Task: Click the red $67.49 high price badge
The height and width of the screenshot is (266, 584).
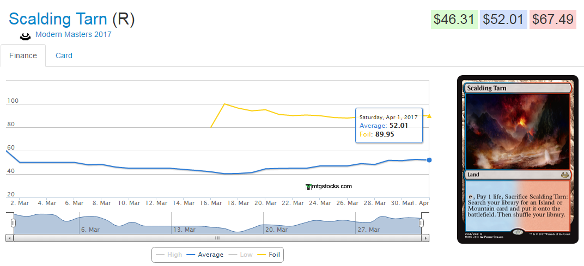Action: click(553, 20)
